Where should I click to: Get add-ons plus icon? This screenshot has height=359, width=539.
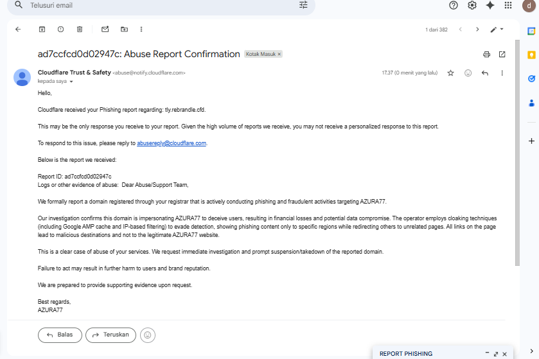pyautogui.click(x=531, y=141)
